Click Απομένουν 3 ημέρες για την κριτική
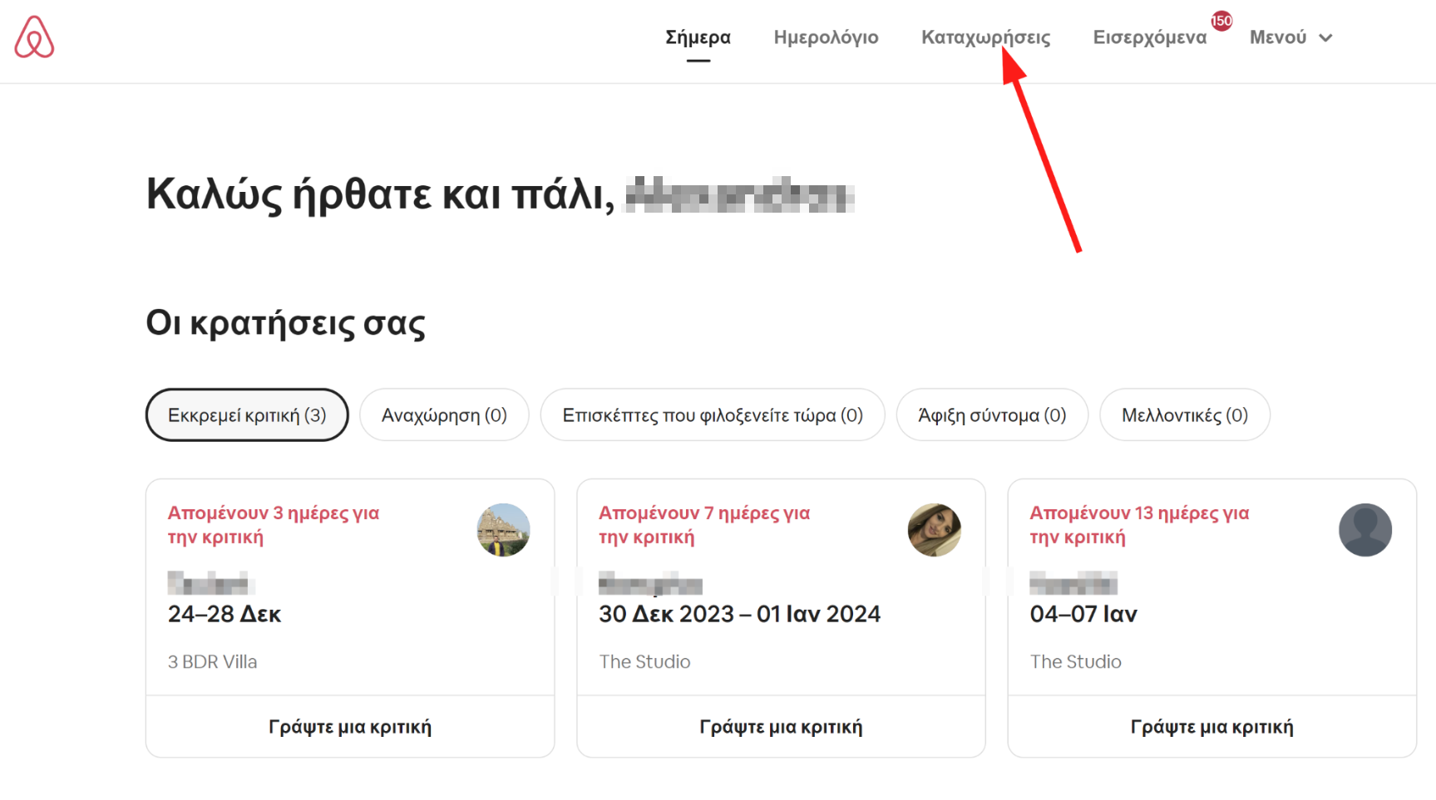The image size is (1436, 800). click(274, 525)
